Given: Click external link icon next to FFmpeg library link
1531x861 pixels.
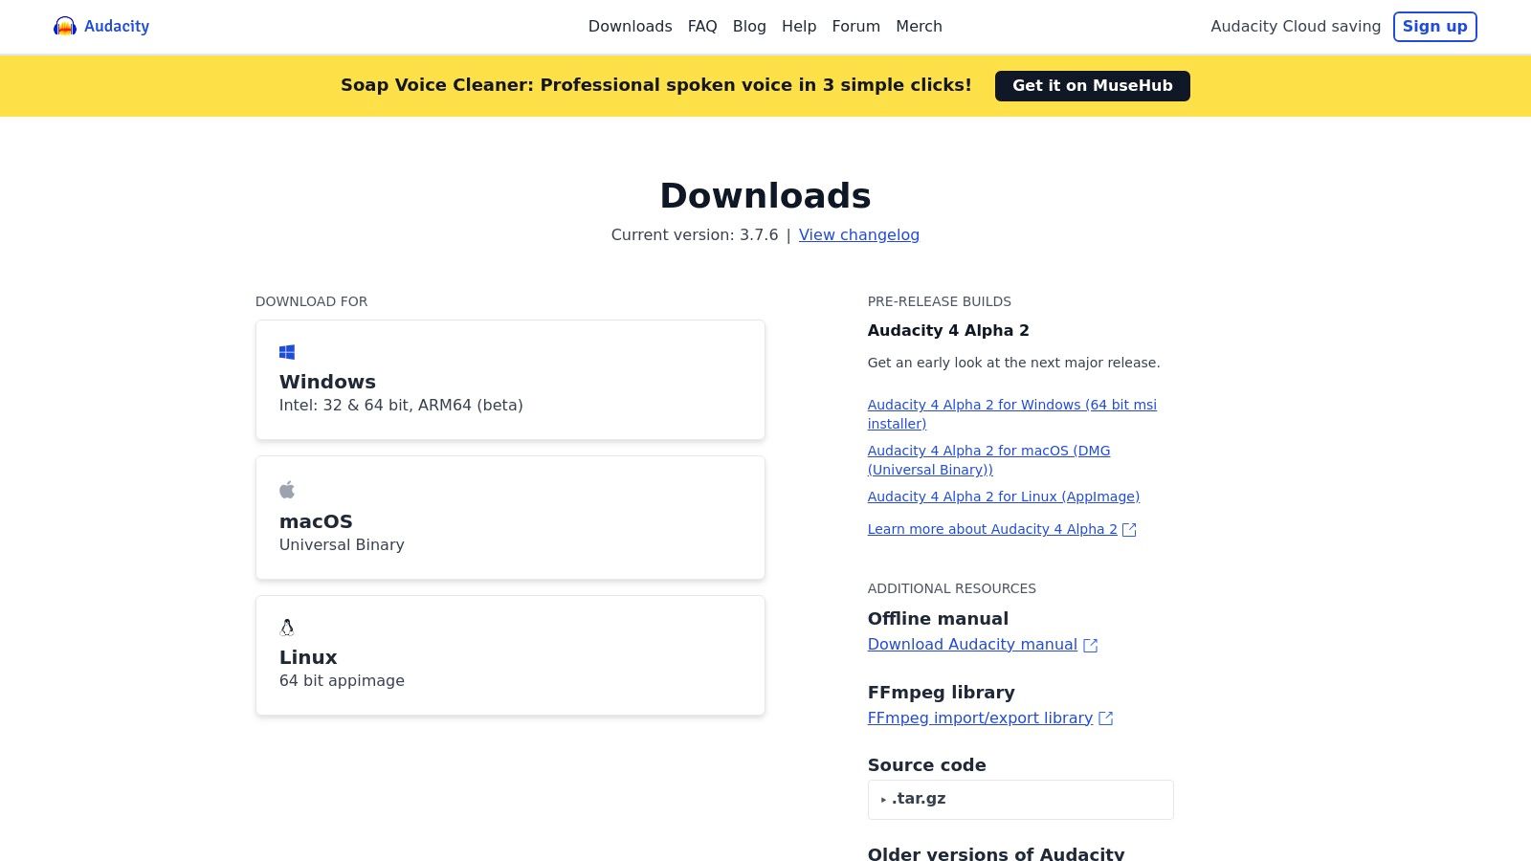Looking at the screenshot, I should pyautogui.click(x=1105, y=718).
